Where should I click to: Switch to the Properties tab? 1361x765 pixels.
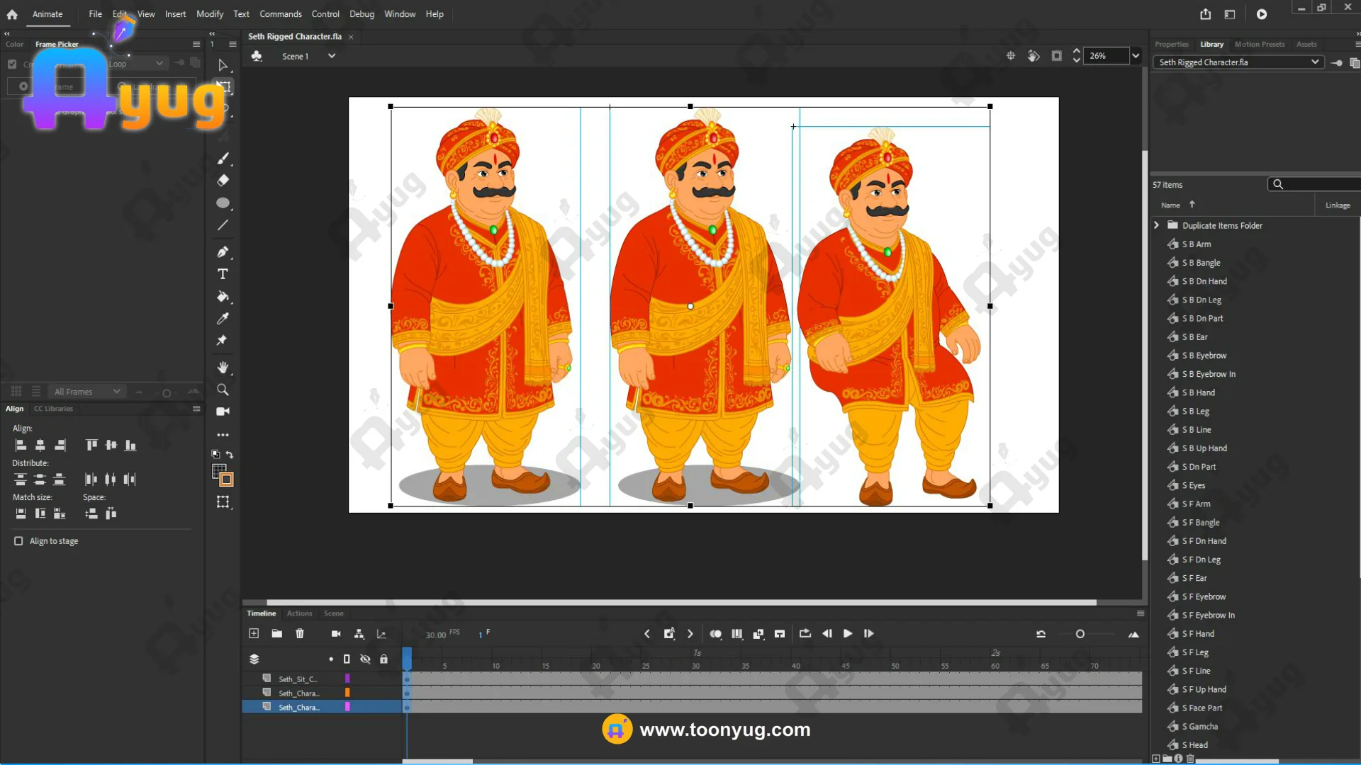1171,44
